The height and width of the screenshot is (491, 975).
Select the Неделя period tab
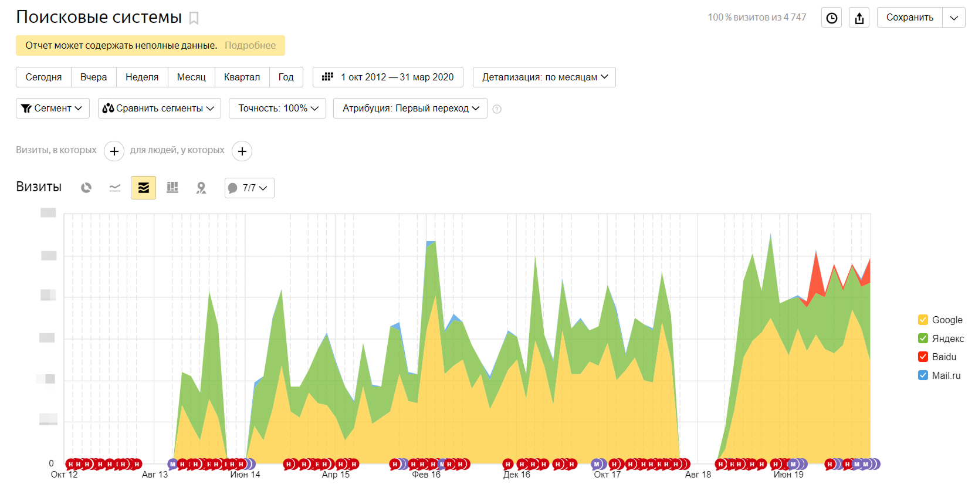[142, 77]
